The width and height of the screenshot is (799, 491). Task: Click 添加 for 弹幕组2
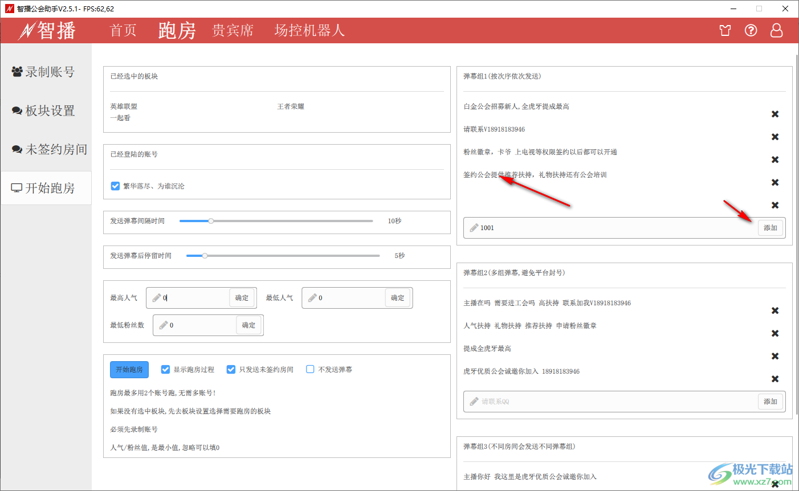click(771, 402)
